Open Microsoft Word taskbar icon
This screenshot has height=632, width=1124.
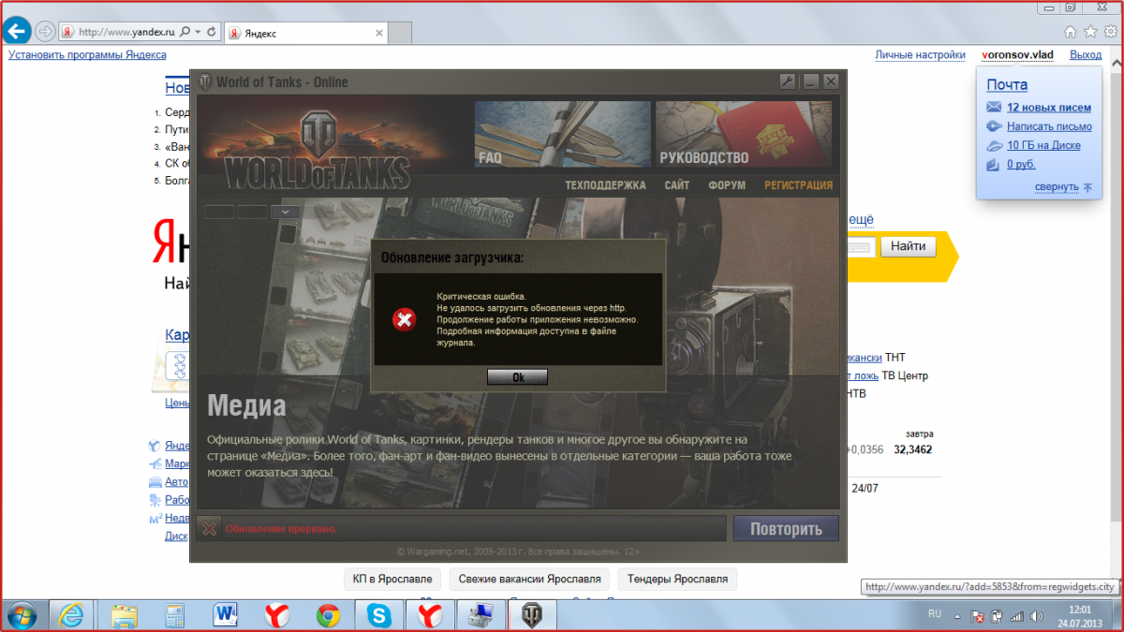coord(226,614)
